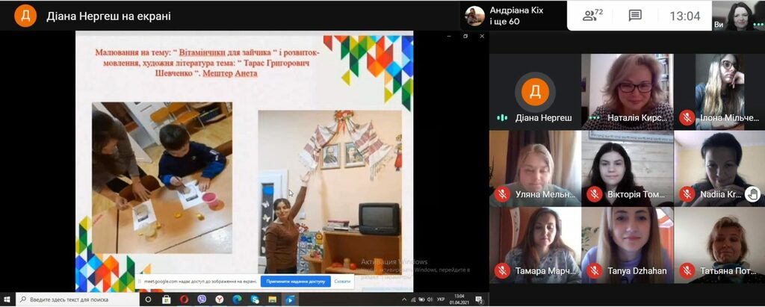Open Skype from the taskbar
765x307 pixels.
255,300
